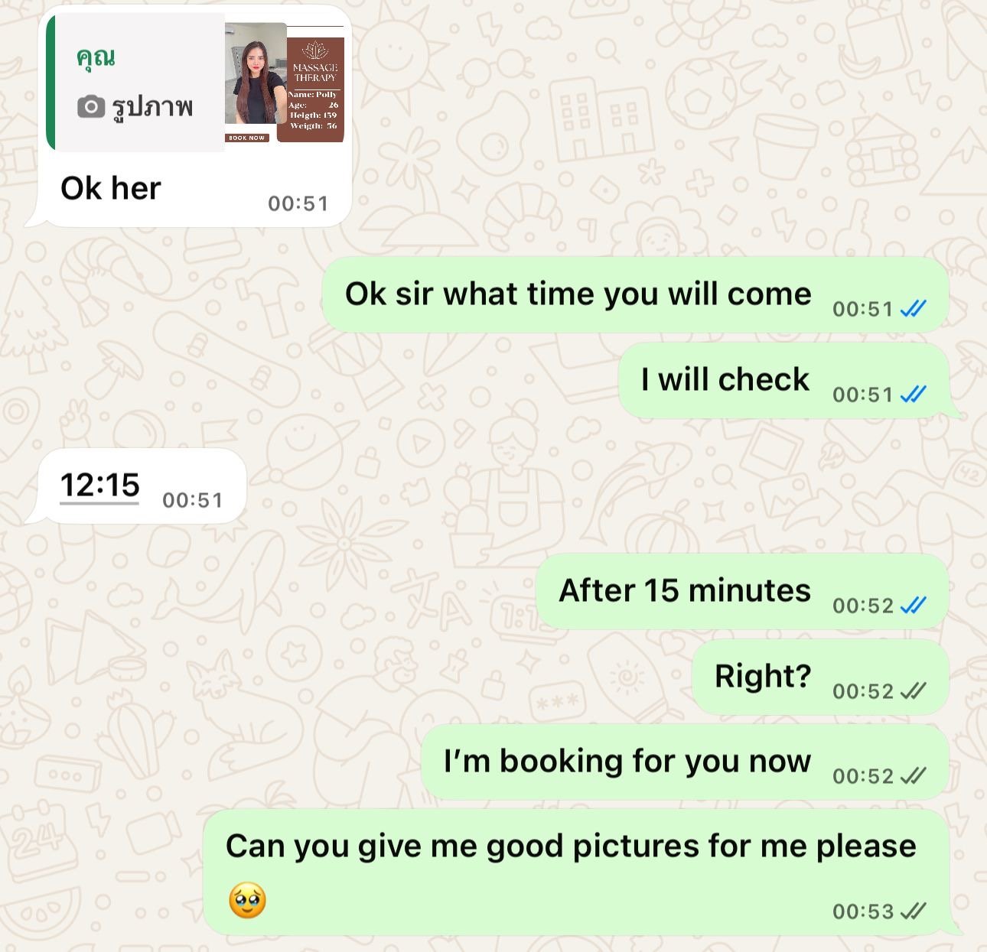Select the 'Right?' message bubble

pyautogui.click(x=820, y=677)
